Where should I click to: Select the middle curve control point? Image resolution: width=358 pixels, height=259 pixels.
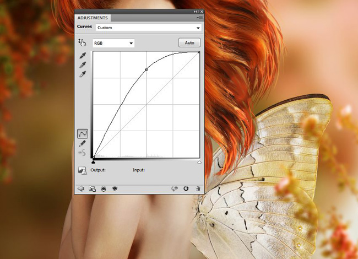pos(147,69)
